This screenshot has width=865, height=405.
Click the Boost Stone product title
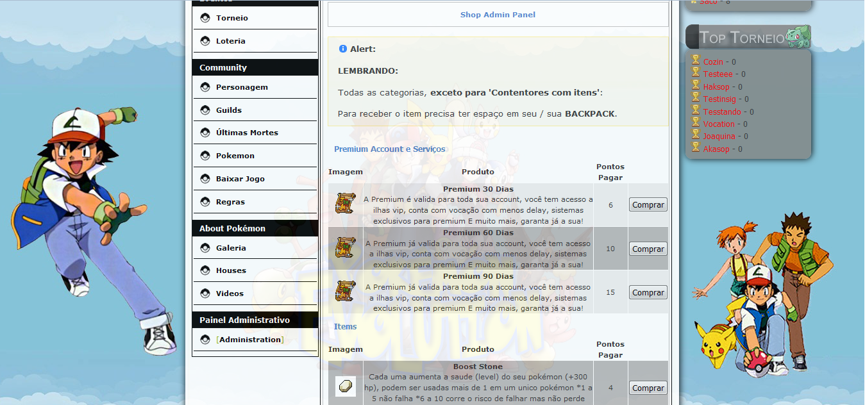point(478,367)
